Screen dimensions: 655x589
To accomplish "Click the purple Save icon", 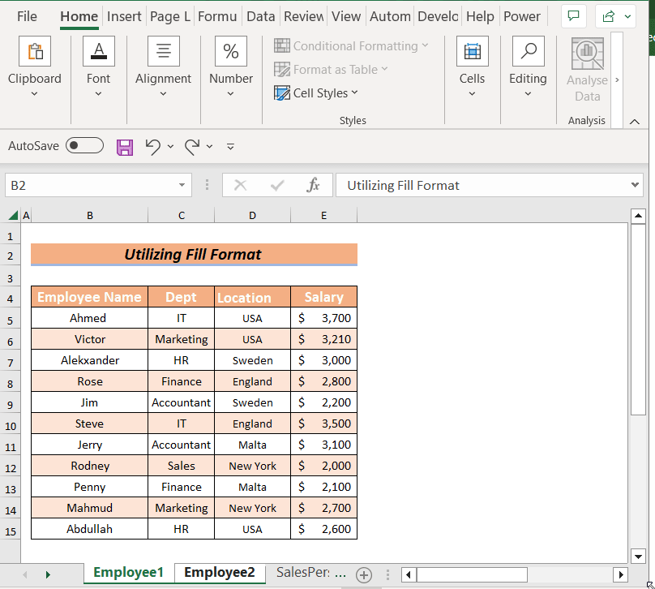I will [125, 147].
